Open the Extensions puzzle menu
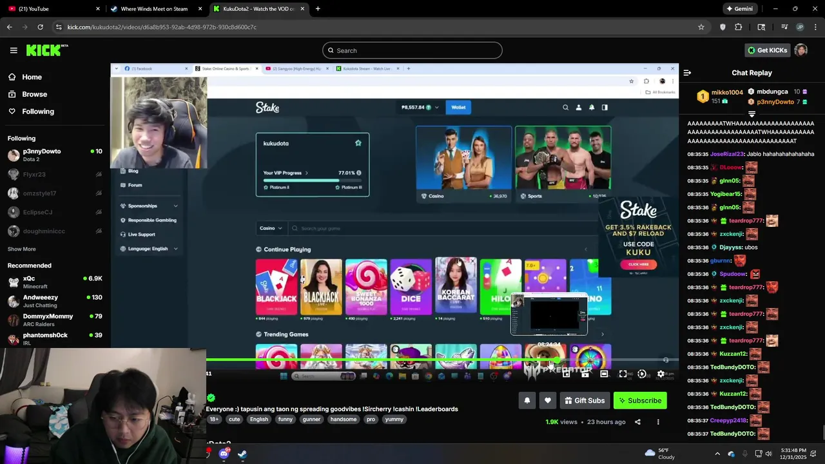This screenshot has width=825, height=464. click(739, 27)
